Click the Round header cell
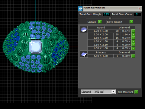The width and height of the screenshot is (145, 109). (x=100, y=28)
